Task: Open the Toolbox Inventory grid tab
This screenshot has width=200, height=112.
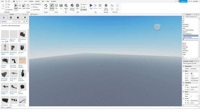Action: click(11, 17)
